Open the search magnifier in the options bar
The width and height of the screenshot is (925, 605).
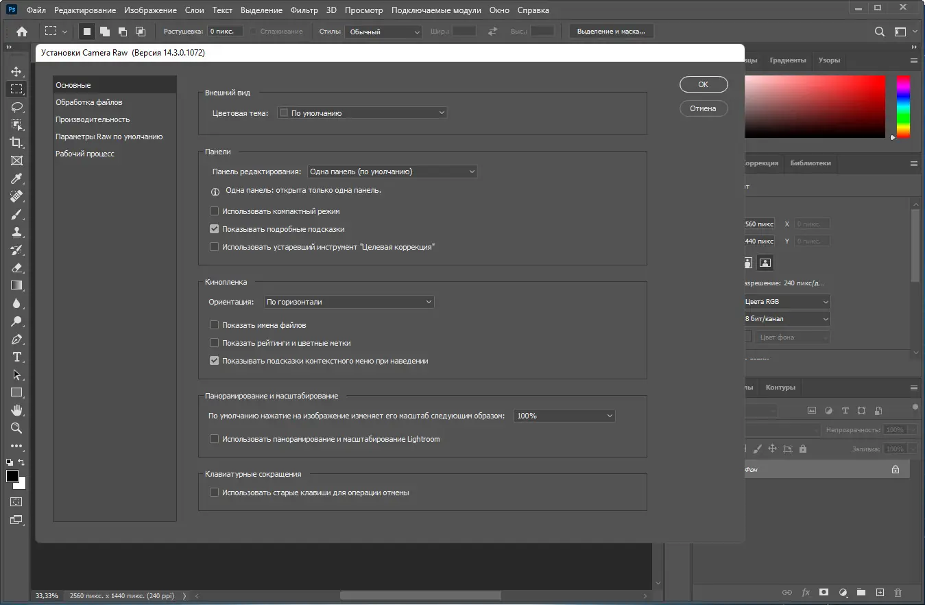[x=880, y=32]
